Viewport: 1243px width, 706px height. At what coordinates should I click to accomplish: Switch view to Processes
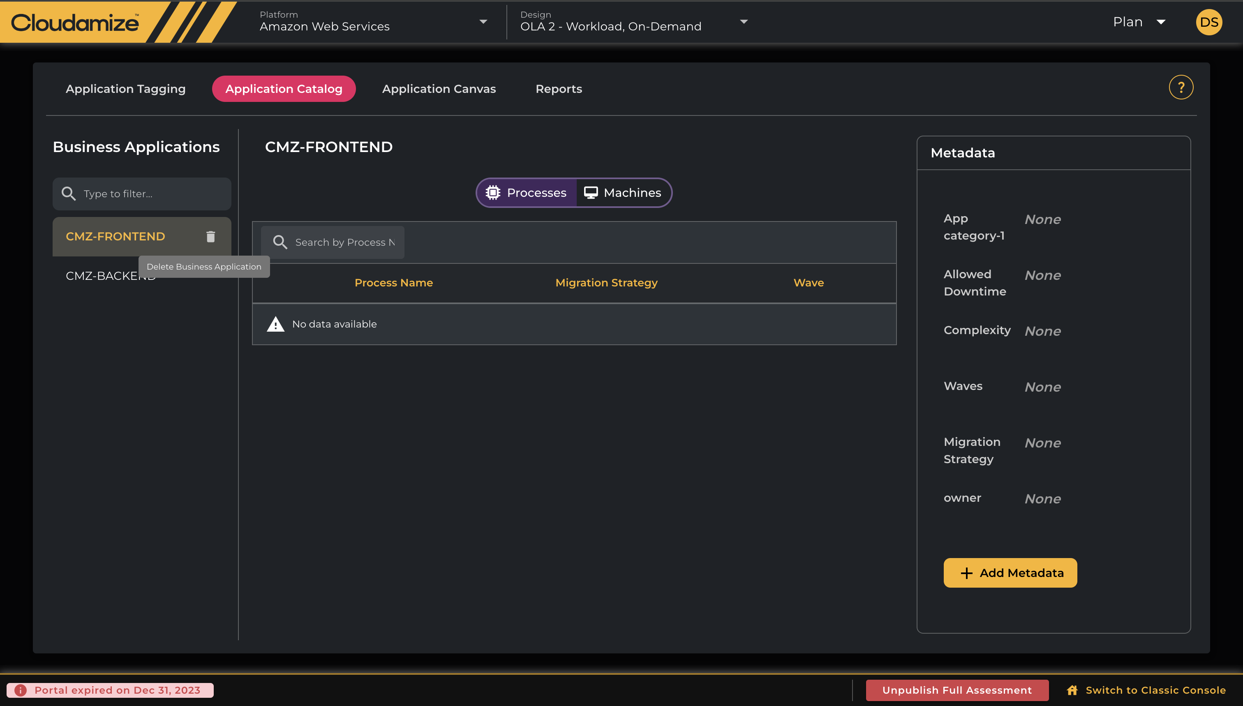tap(527, 193)
